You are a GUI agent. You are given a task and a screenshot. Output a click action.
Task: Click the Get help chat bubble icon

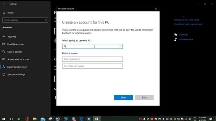click(175, 35)
